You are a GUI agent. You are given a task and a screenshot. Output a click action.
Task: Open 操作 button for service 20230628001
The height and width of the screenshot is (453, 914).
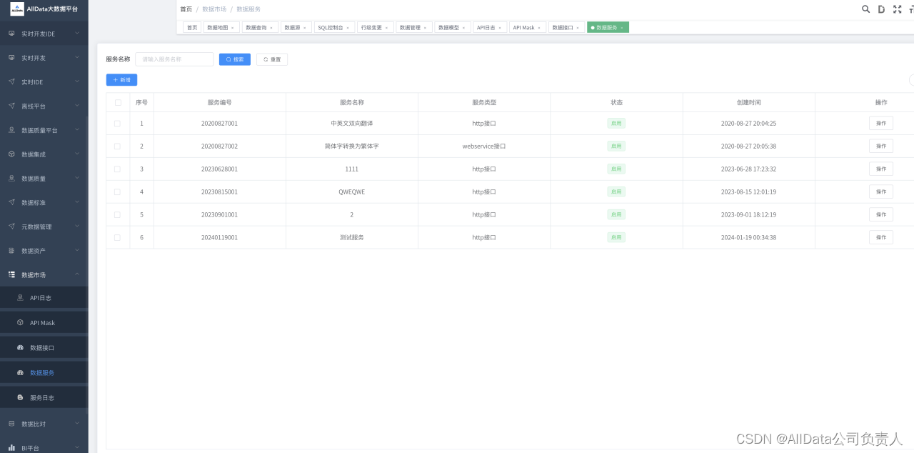[881, 169]
